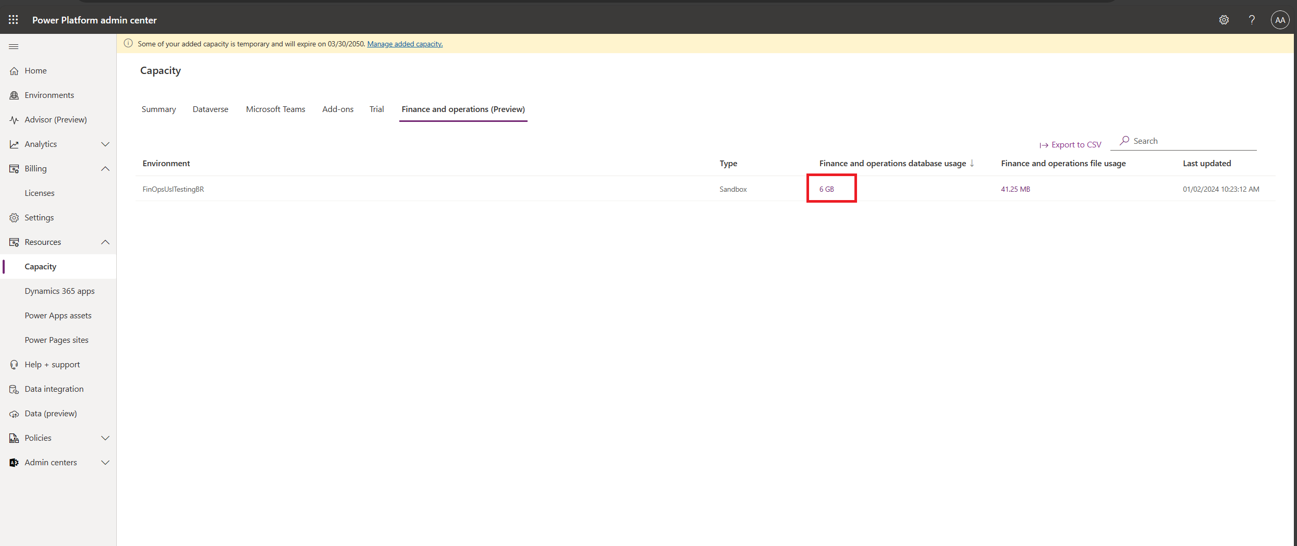The height and width of the screenshot is (546, 1297).
Task: Click the Power Platform admin center title
Action: (x=94, y=20)
